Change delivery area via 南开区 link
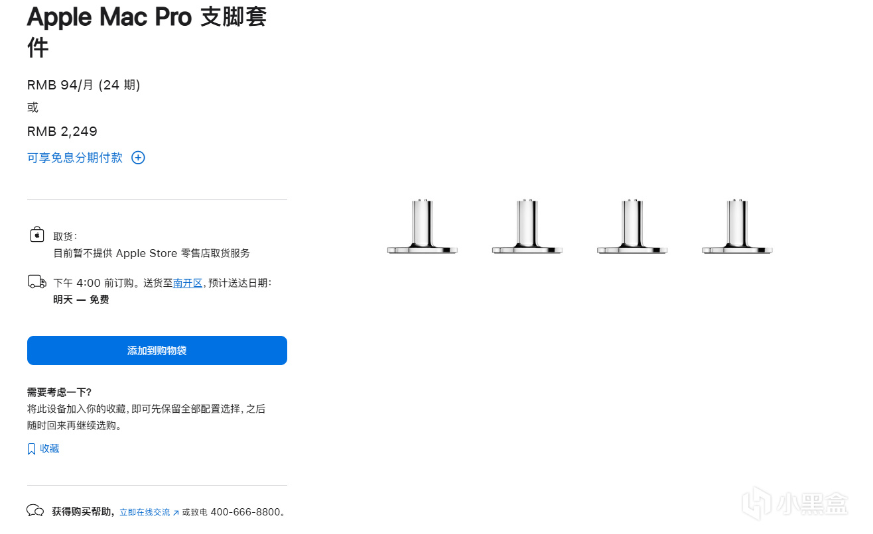873x534 pixels. 188,283
